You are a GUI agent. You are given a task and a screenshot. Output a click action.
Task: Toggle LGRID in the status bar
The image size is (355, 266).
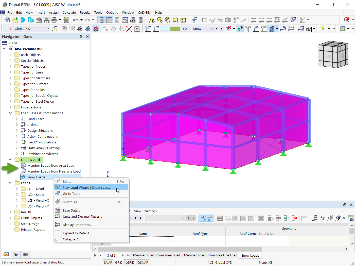(130, 262)
